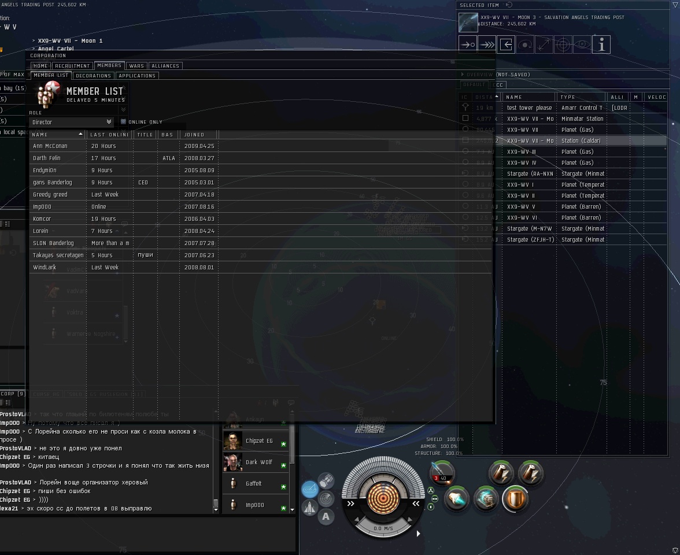Click the speech bubble icon above the chat member list
Viewport: 680px width, 555px height.
point(291,403)
